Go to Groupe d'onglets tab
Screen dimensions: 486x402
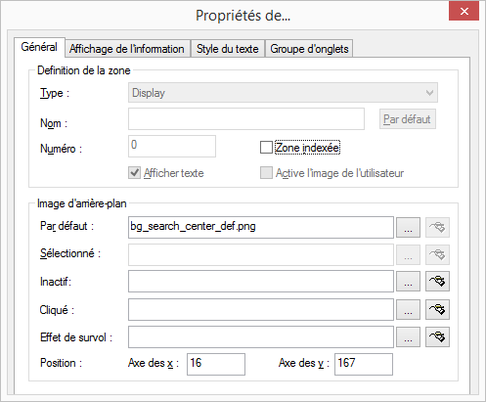(x=309, y=49)
